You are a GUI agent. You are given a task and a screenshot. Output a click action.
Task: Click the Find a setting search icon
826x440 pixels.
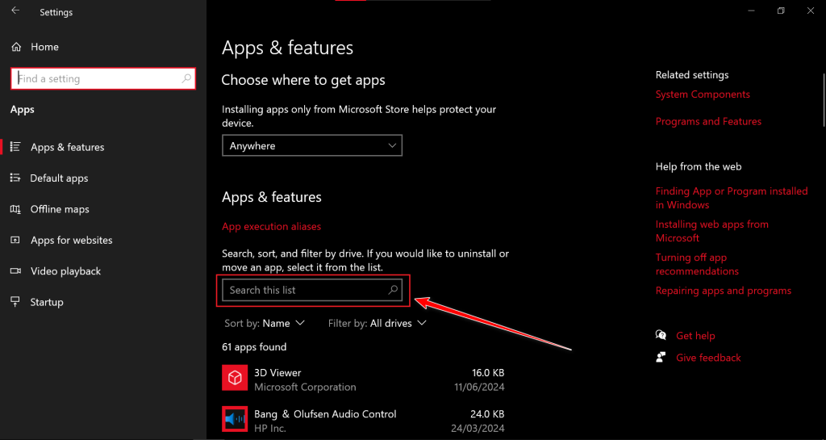coord(186,78)
